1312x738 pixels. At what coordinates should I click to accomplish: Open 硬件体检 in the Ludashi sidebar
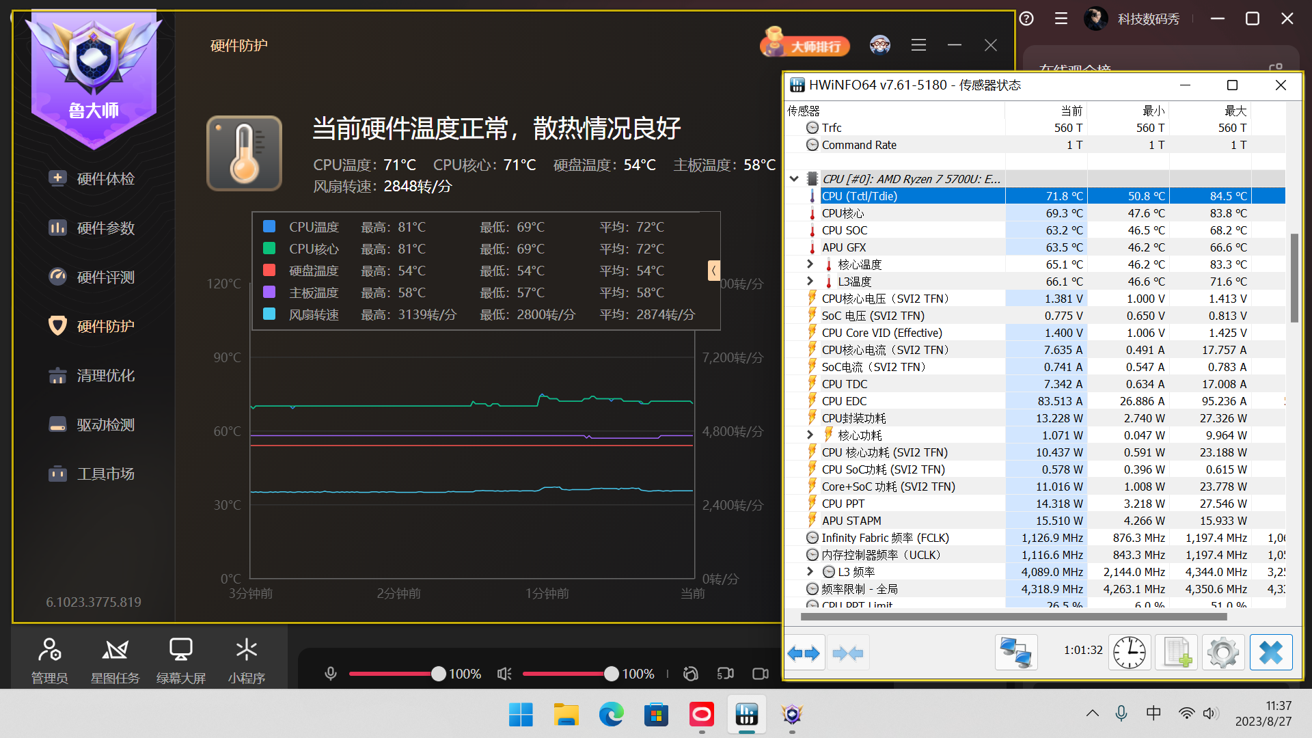92,179
